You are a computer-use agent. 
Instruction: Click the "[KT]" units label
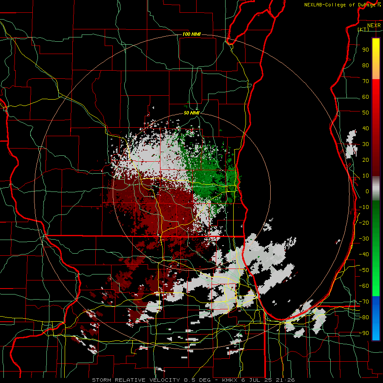[363, 29]
